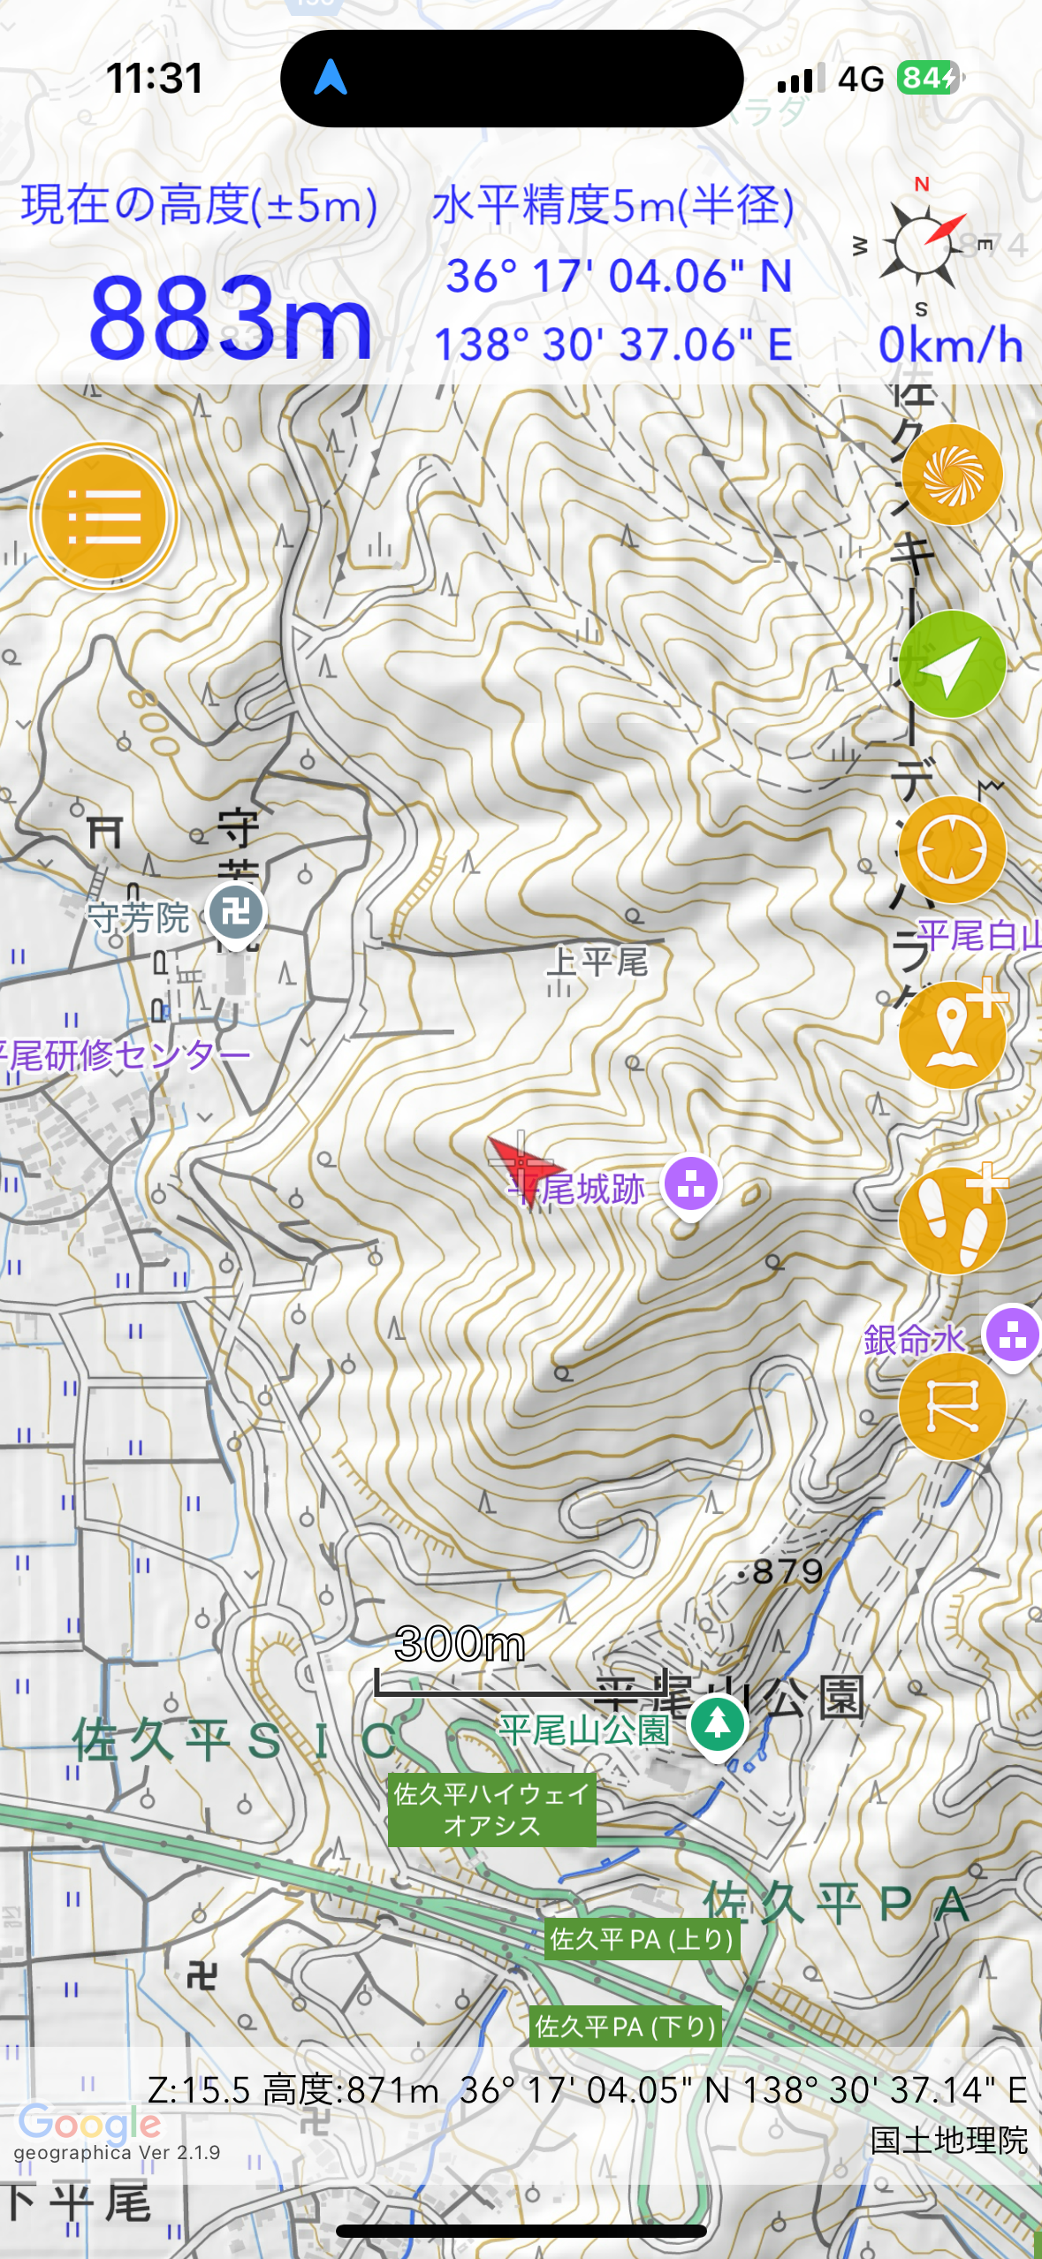
Task: Tap the 平尾山公園 green park marker
Action: click(718, 1727)
